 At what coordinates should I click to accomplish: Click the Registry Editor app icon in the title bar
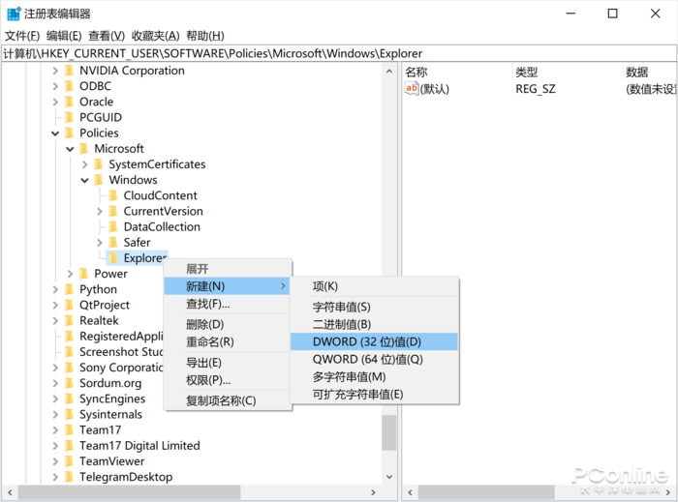pyautogui.click(x=14, y=14)
